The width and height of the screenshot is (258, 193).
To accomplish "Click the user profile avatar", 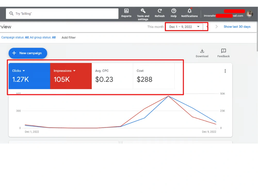I will click(249, 14).
